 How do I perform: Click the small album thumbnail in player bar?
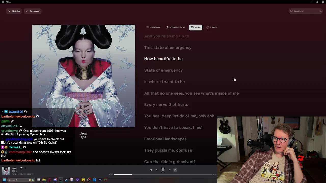tap(6, 171)
